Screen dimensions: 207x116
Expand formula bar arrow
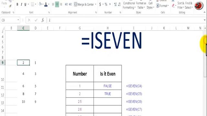pos(205,20)
